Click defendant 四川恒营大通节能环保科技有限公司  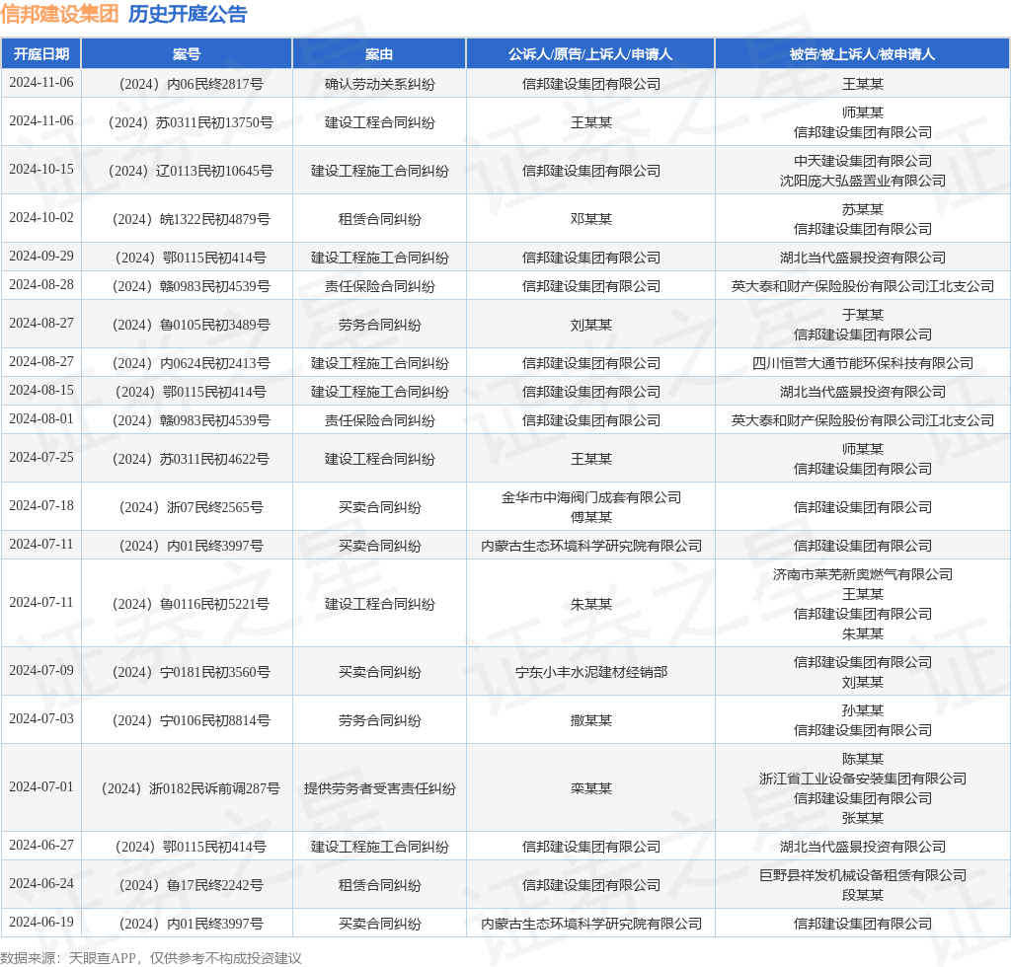pyautogui.click(x=862, y=363)
